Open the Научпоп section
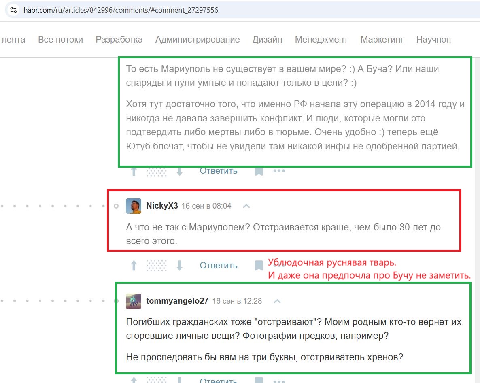480x383 pixels. coord(433,40)
